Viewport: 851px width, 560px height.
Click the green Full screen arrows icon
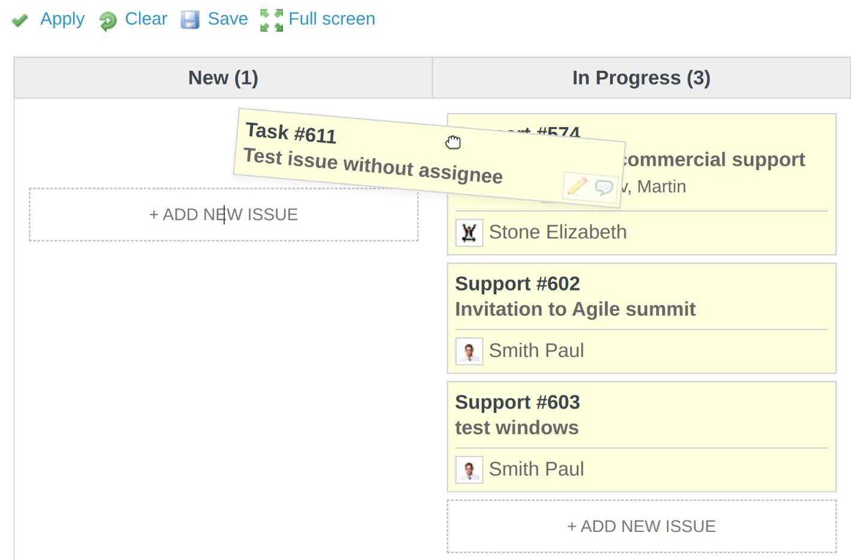coord(271,19)
